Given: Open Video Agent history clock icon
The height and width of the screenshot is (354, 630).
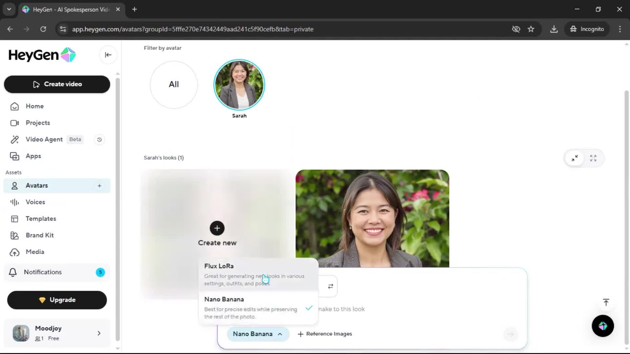Looking at the screenshot, I should click(x=99, y=140).
